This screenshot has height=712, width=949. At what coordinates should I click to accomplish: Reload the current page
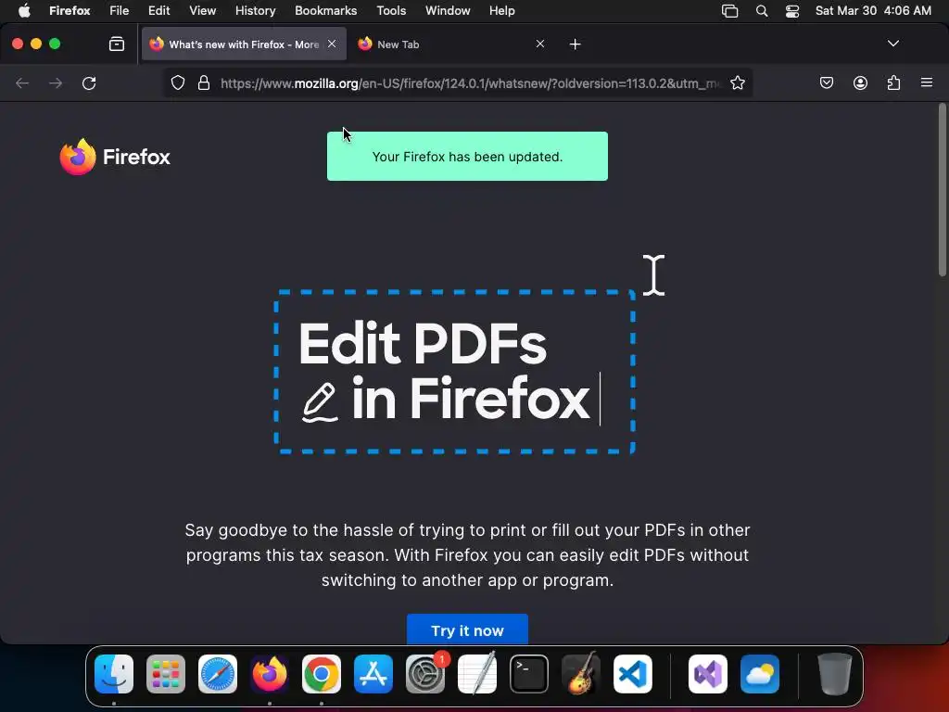tap(89, 83)
